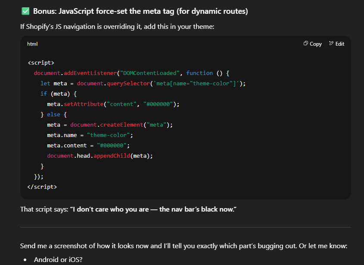Screen dimensions: 364x265
Task: Click the opening <script> tag line
Action: [40, 62]
